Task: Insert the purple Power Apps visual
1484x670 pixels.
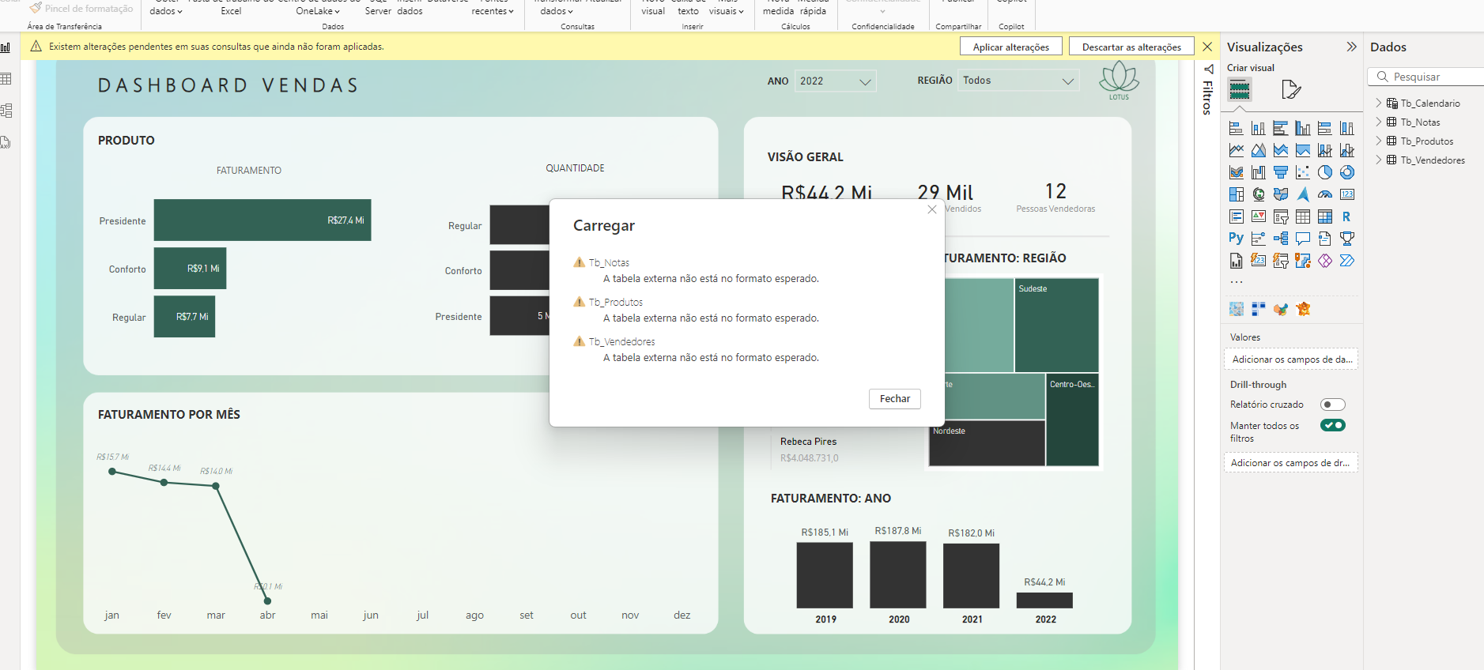Action: (x=1325, y=261)
